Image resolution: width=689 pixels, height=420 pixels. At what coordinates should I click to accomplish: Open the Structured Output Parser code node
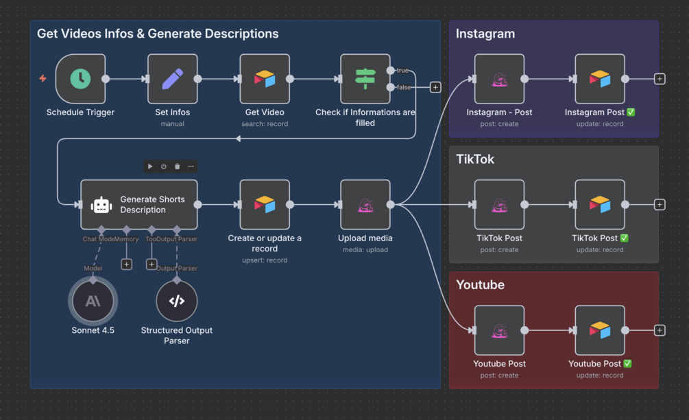177,301
